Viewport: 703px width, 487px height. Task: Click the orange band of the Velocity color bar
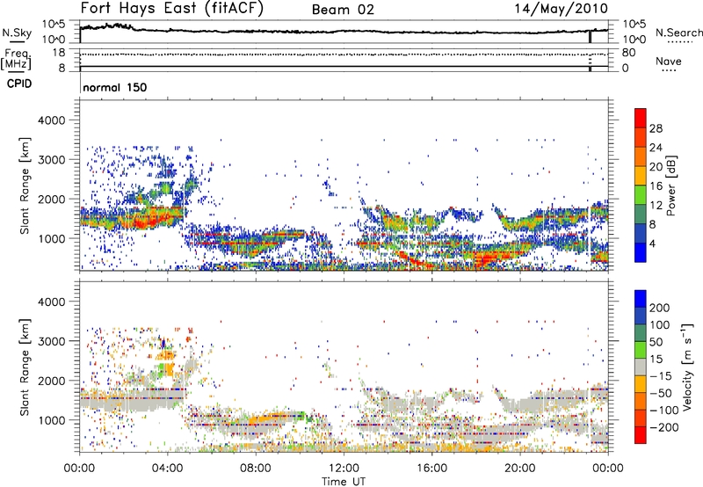[641, 402]
